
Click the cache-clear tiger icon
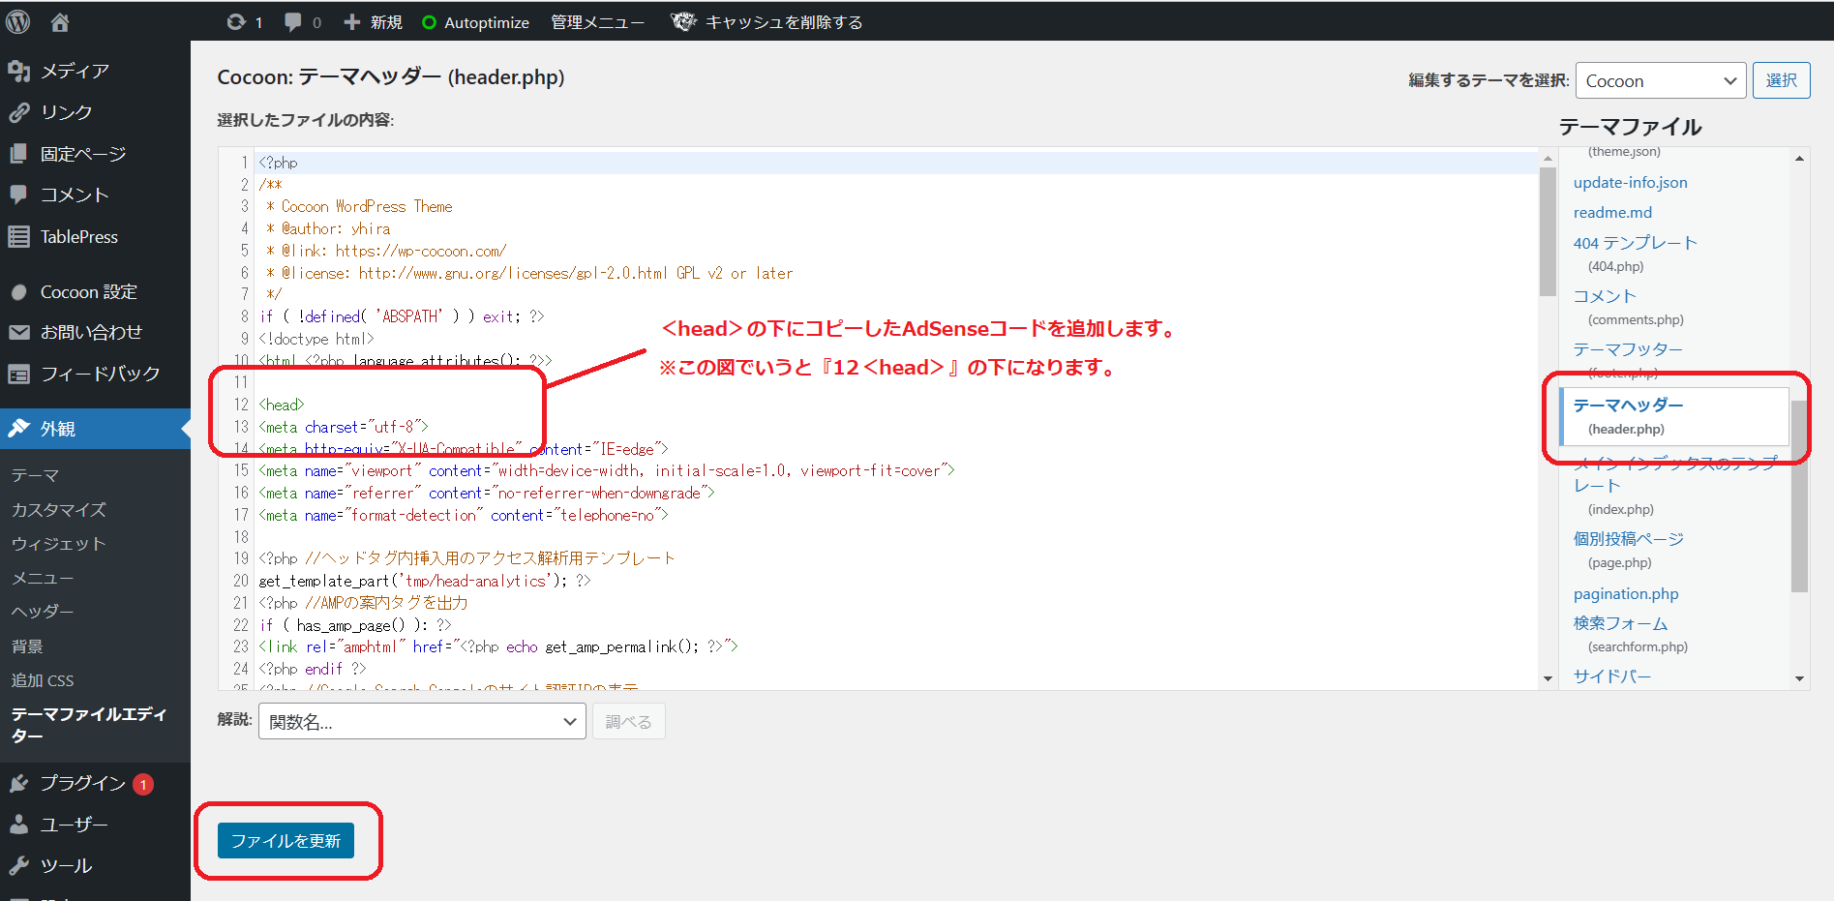[x=684, y=21]
